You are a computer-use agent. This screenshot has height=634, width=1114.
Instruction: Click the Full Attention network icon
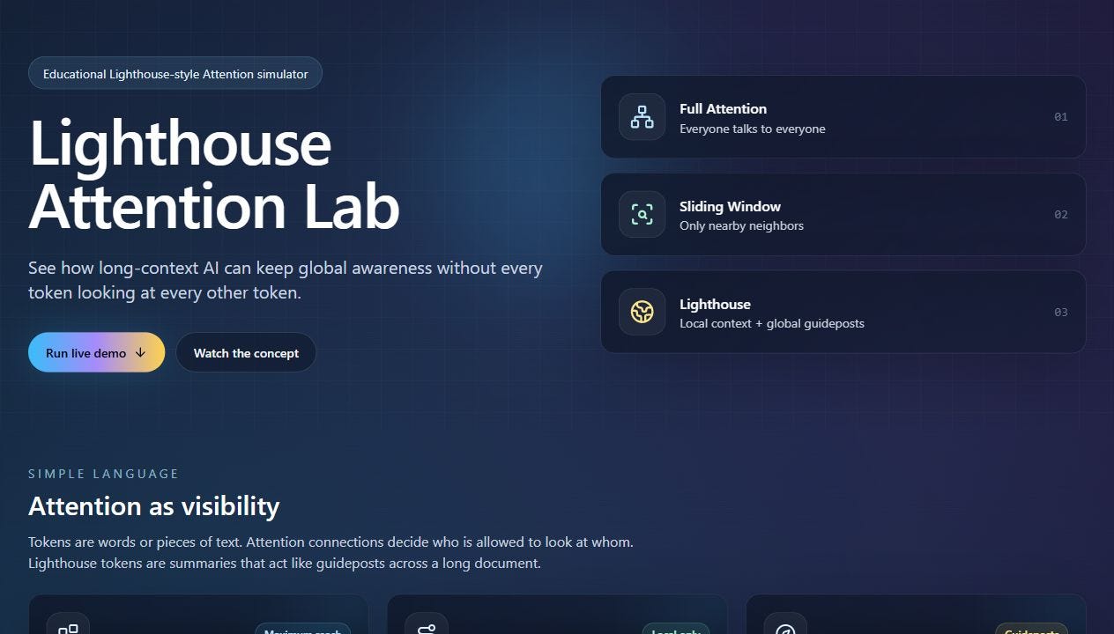[x=642, y=117]
